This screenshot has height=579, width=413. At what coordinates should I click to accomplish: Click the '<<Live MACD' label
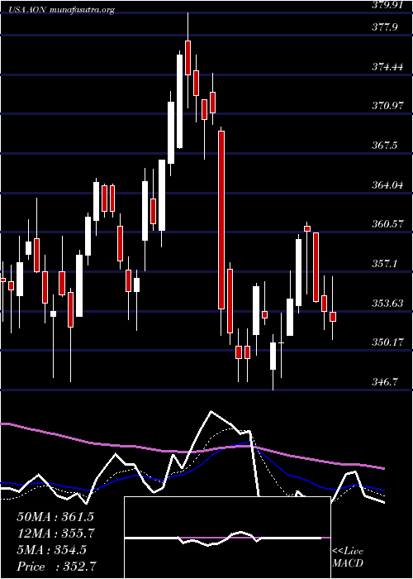[348, 557]
